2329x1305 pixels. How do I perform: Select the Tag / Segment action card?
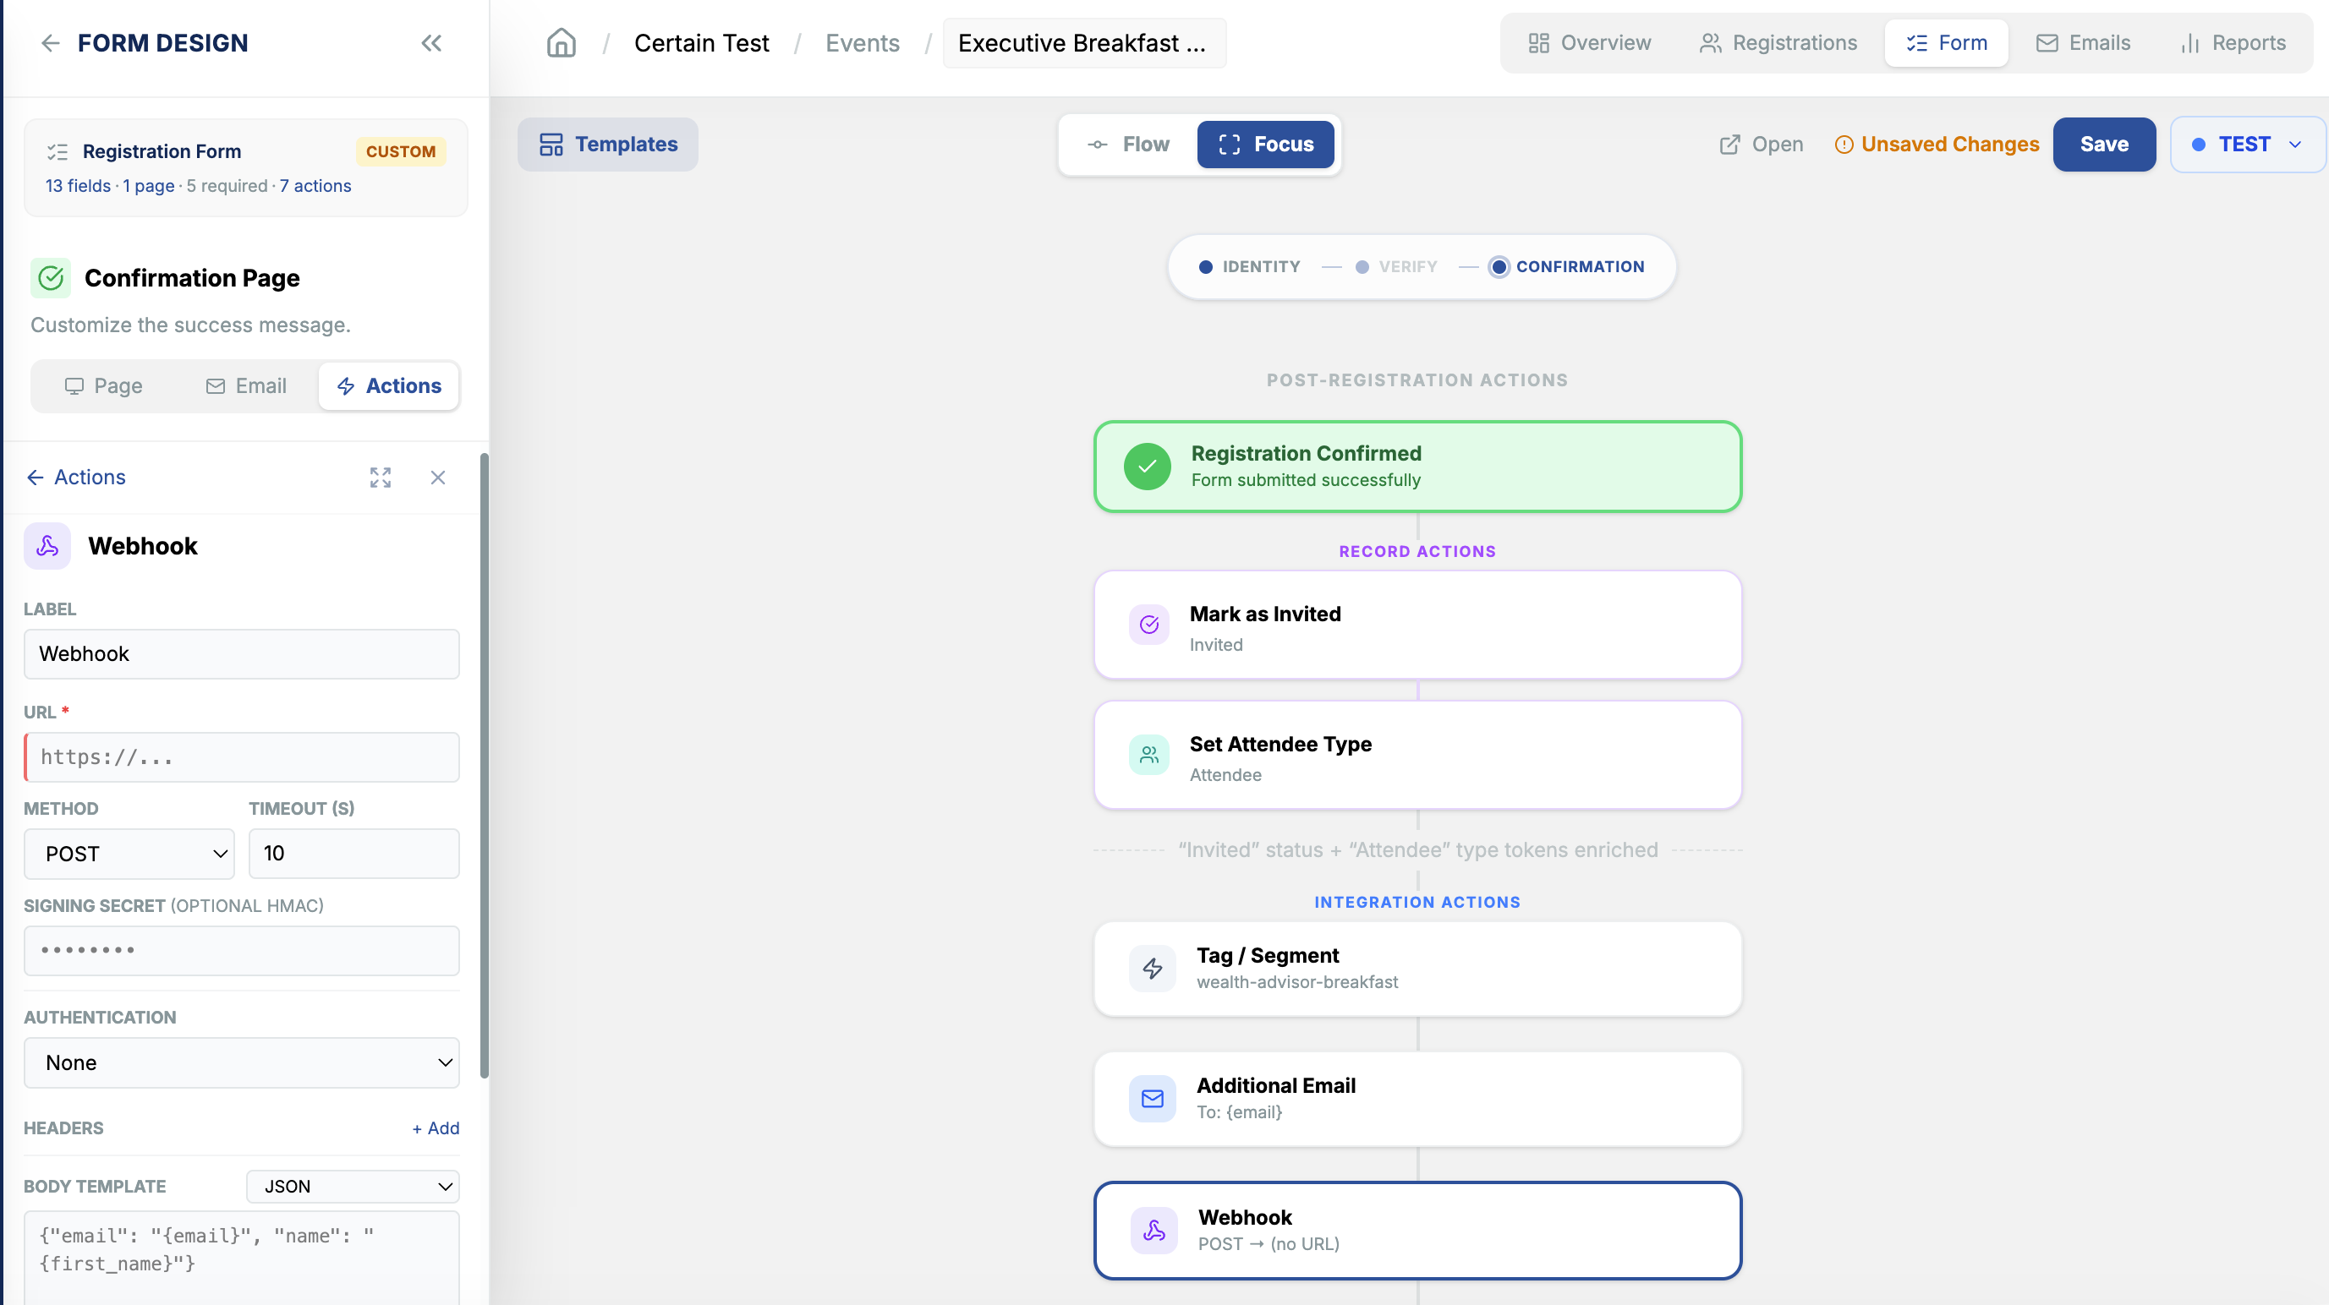[1417, 969]
